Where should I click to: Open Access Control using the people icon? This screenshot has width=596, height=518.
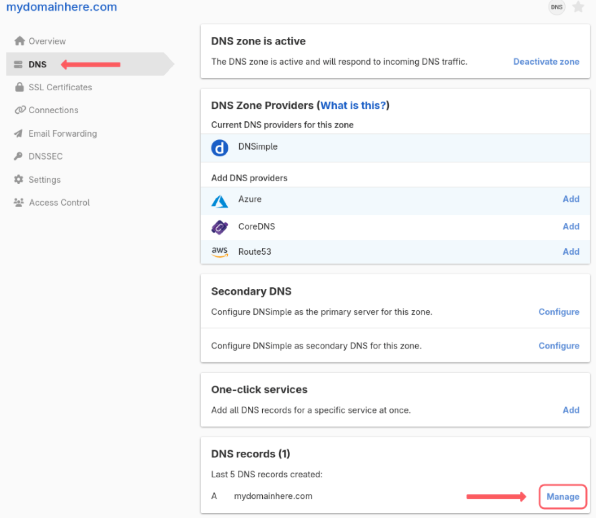pyautogui.click(x=19, y=202)
